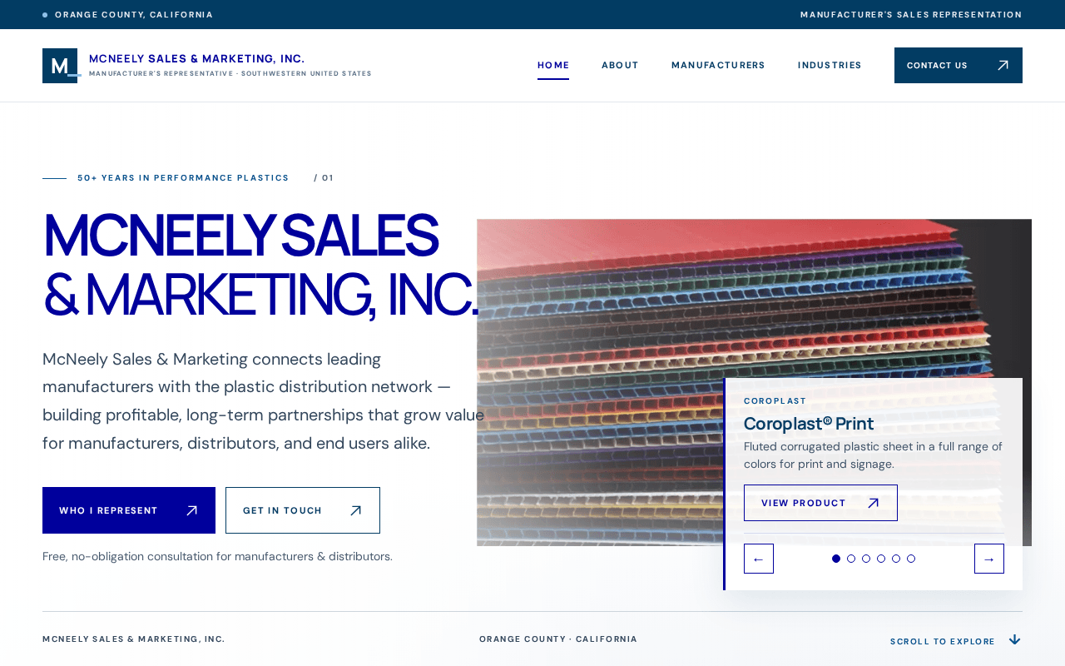Click 'Orange County, California' in top bar
Screen dimensions: 1065x666
[x=134, y=15]
